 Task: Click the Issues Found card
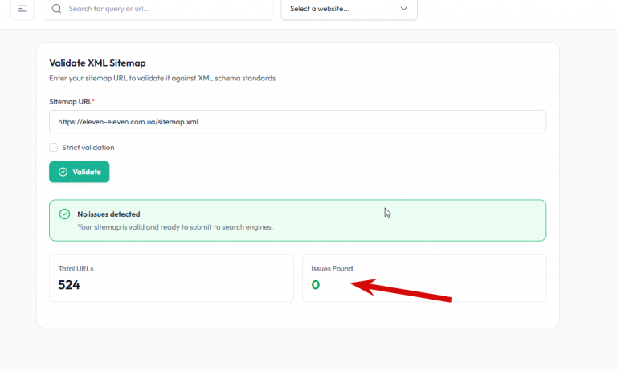[x=424, y=278]
